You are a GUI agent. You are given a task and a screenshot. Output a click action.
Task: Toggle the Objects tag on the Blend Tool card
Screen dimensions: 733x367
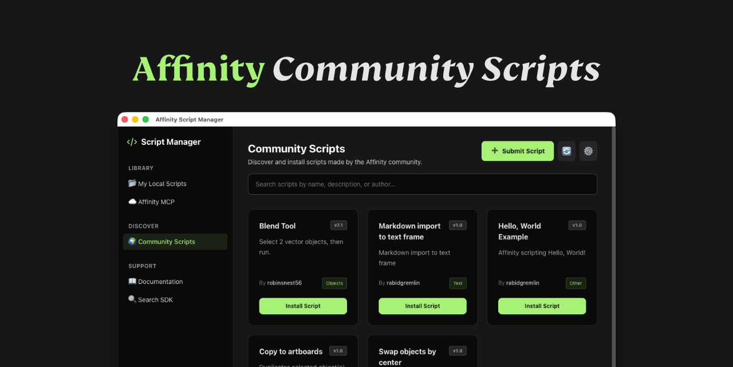(x=334, y=283)
